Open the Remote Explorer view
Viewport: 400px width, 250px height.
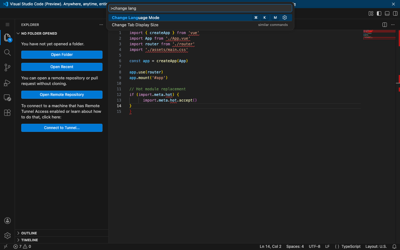[7, 98]
